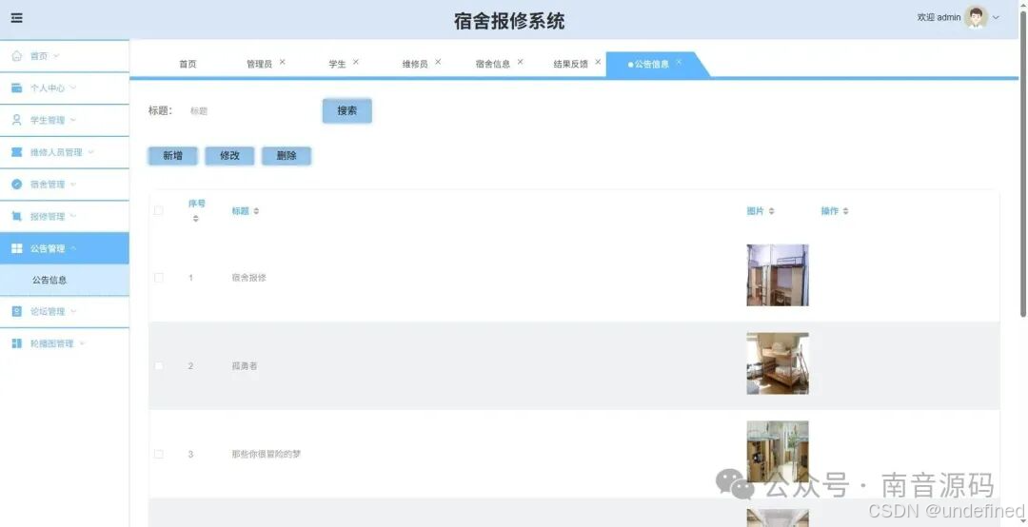
Task: Click the 删除 button
Action: pos(287,156)
